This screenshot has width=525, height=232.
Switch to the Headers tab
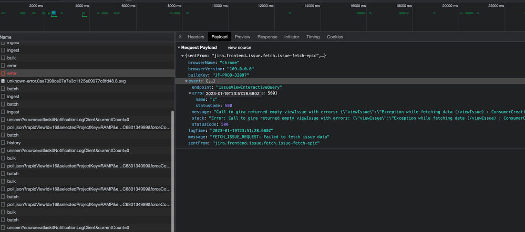(196, 37)
